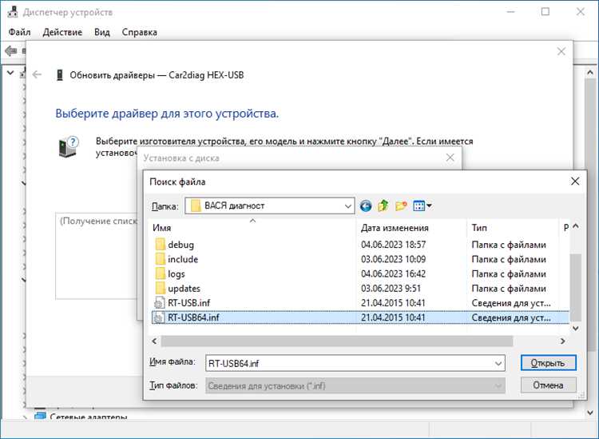Click date 04.06.2023 18:57 of debug
This screenshot has height=439, width=599.
[393, 245]
